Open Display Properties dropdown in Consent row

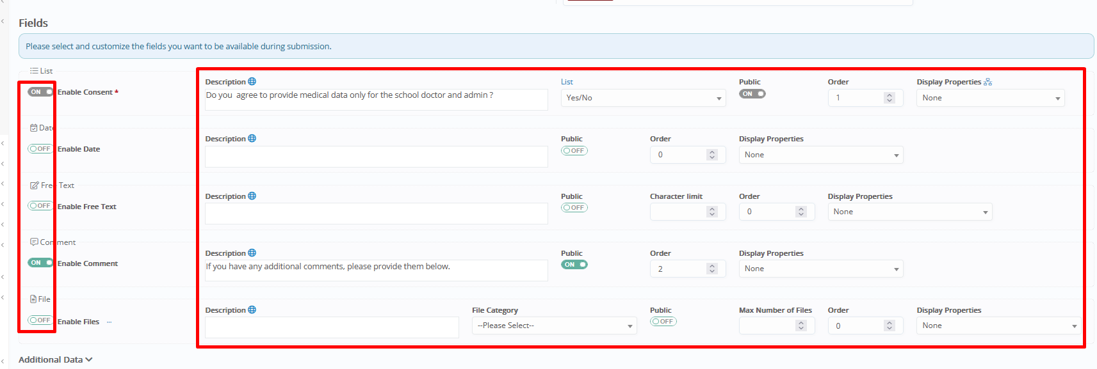click(x=990, y=98)
